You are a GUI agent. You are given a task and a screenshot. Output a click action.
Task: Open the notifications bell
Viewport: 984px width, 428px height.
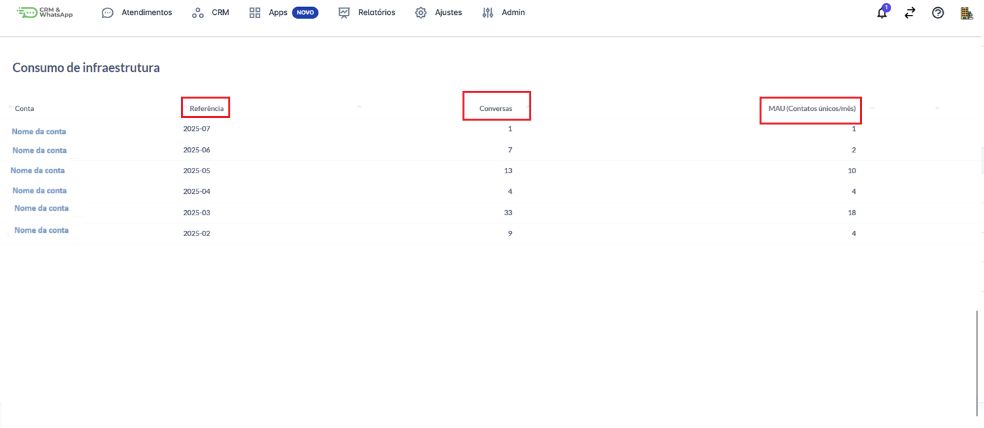[882, 13]
